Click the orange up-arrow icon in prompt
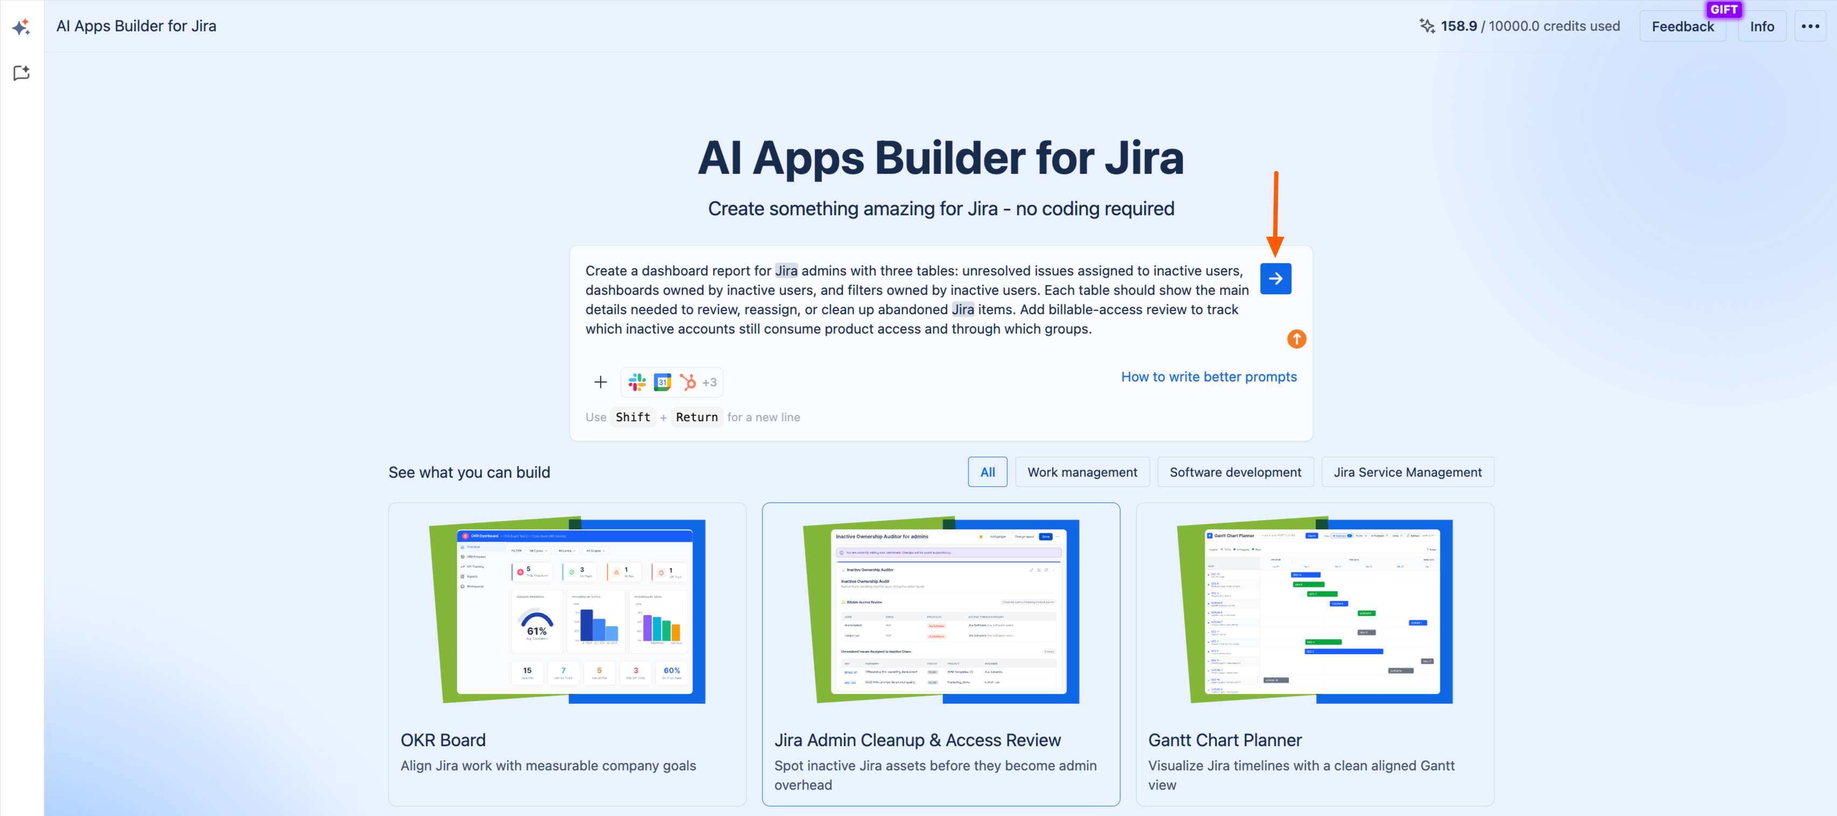1837x816 pixels. [1296, 339]
